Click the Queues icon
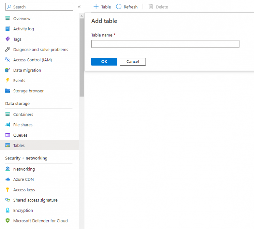The height and width of the screenshot is (229, 254). point(8,135)
